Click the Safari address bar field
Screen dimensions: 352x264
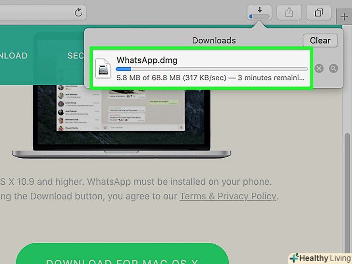pos(43,13)
